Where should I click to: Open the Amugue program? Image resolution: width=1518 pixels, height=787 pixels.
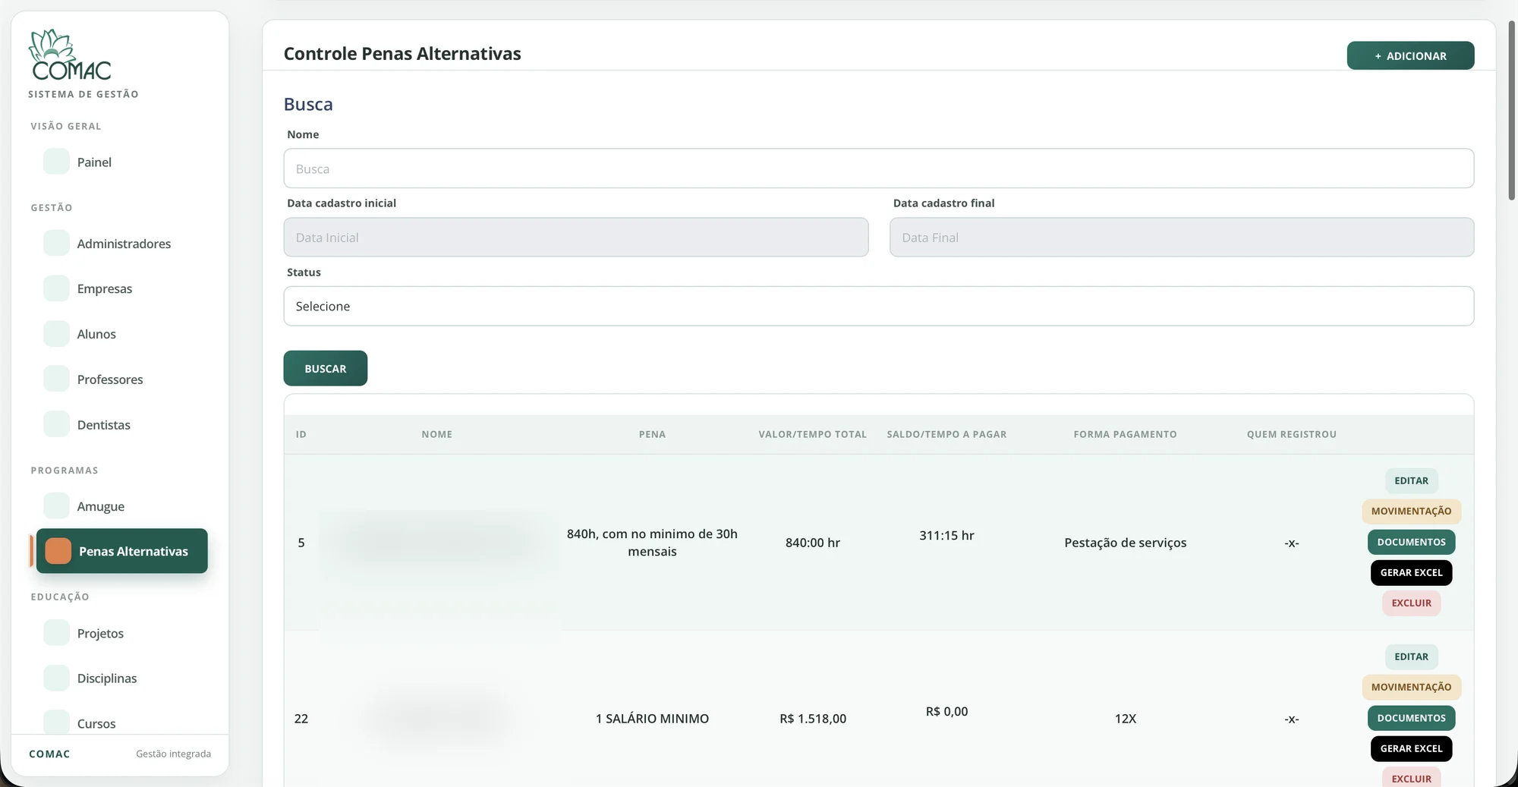coord(101,506)
